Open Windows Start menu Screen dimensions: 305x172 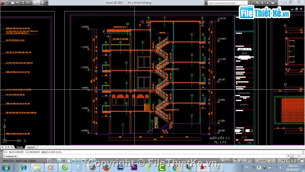pyautogui.click(x=6, y=168)
